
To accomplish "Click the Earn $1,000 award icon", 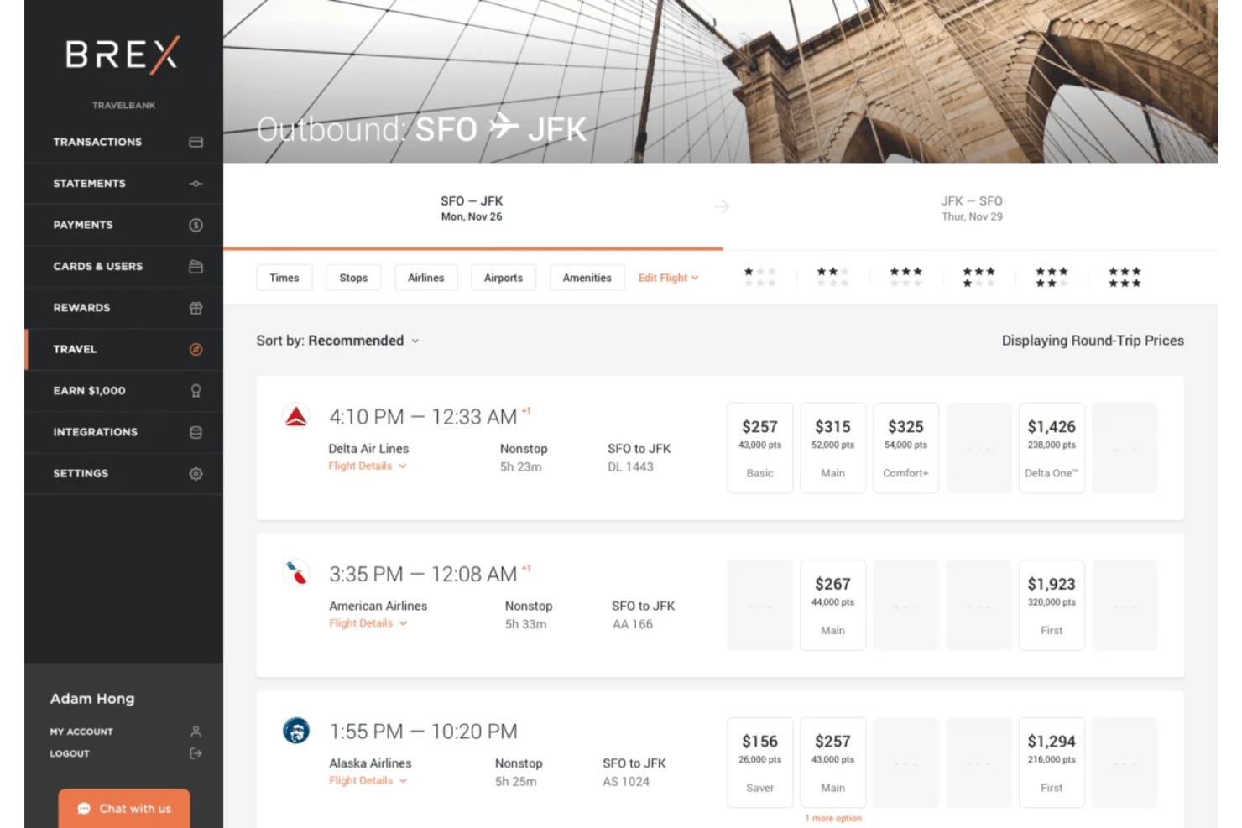I will [196, 391].
